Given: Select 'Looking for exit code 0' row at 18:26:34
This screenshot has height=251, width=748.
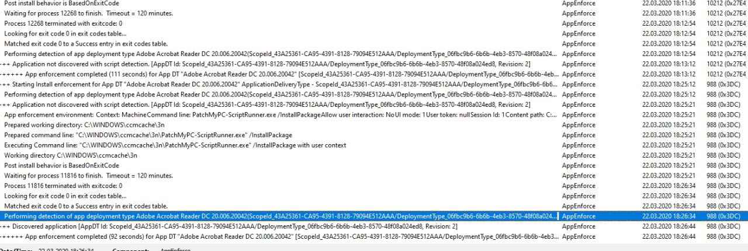Looking at the screenshot, I should point(374,196).
